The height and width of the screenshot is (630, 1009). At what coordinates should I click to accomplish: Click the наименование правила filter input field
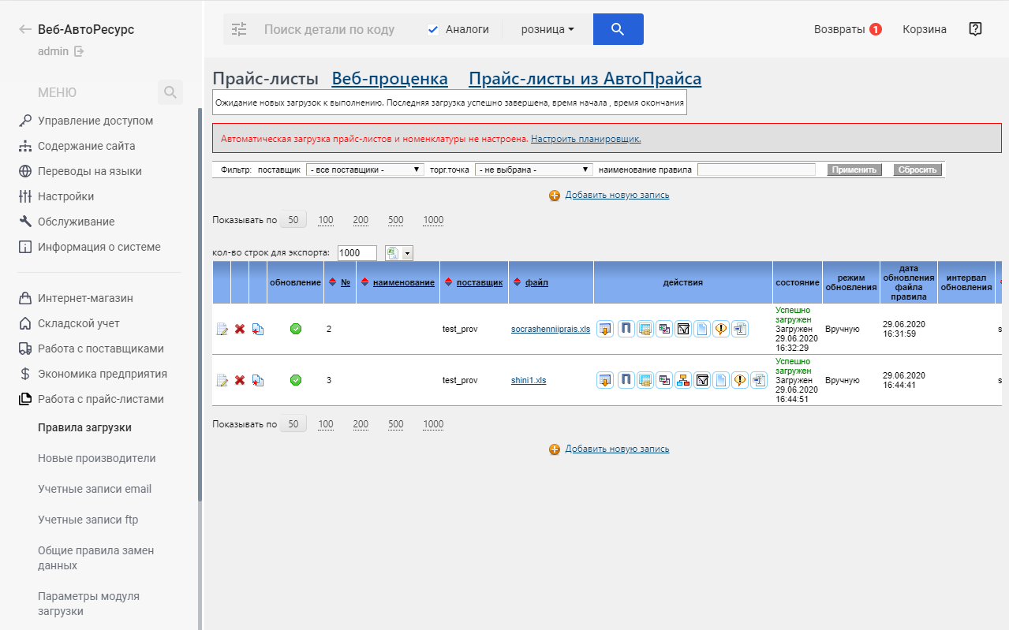point(756,170)
